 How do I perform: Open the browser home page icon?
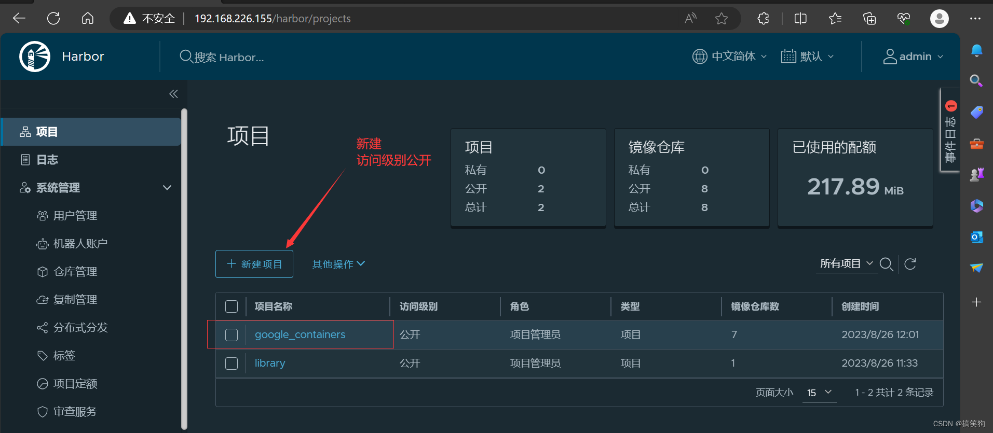pos(88,19)
